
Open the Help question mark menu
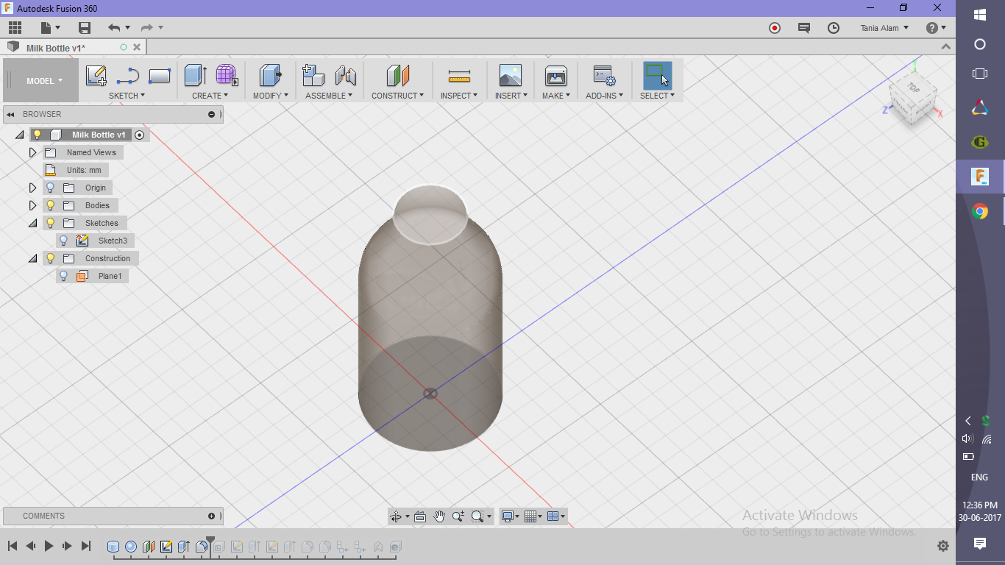(x=936, y=28)
